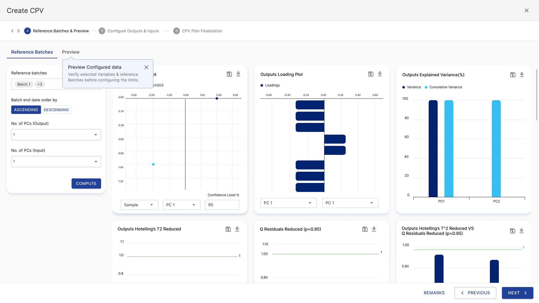539x303 pixels.
Task: Click the PREVIOUS button
Action: click(x=475, y=293)
